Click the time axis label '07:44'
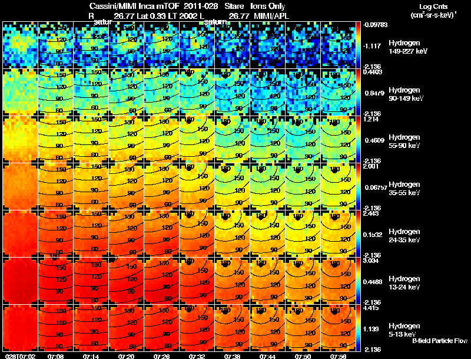The width and height of the screenshot is (471, 359). 267,356
